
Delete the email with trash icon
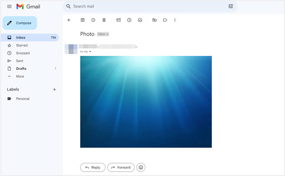(x=104, y=20)
